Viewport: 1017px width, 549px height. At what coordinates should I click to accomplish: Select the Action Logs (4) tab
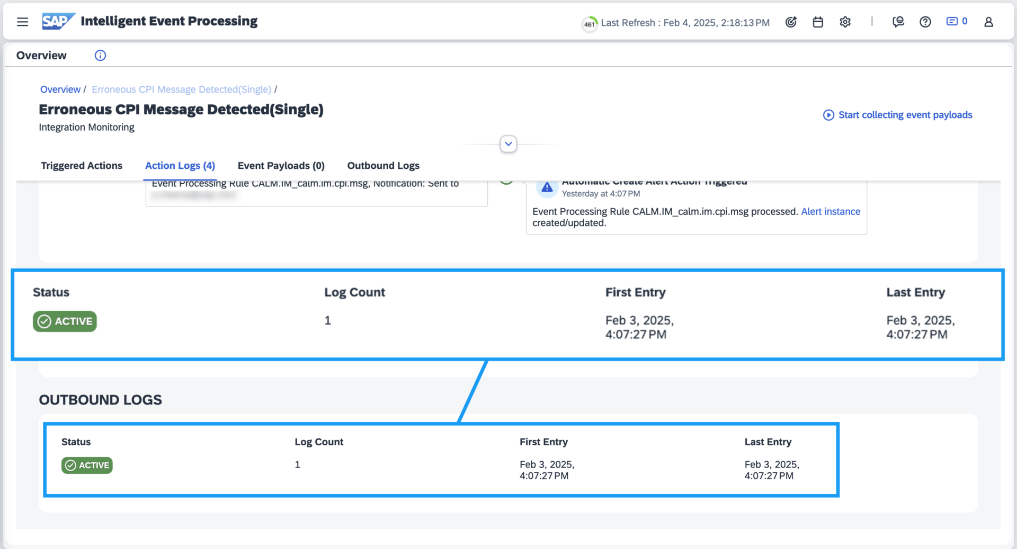[180, 166]
